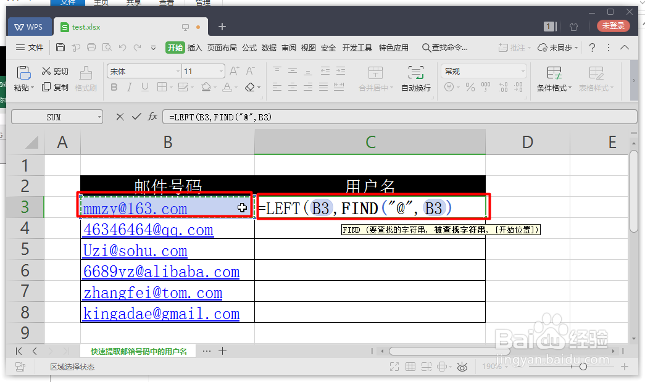The image size is (645, 382).
Task: Select the Format Painter (格式刷) tool
Action: pos(86,79)
